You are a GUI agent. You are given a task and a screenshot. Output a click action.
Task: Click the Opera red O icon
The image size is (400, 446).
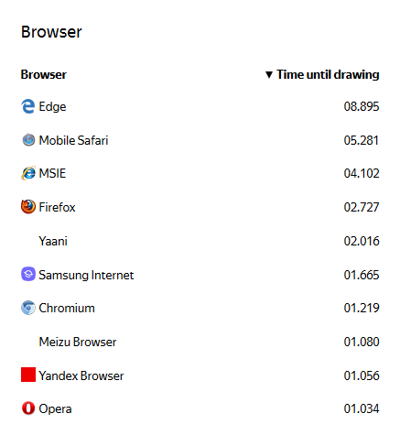(28, 408)
